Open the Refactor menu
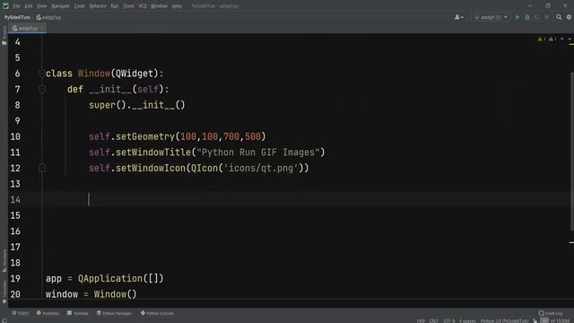This screenshot has height=323, width=574. coord(98,6)
